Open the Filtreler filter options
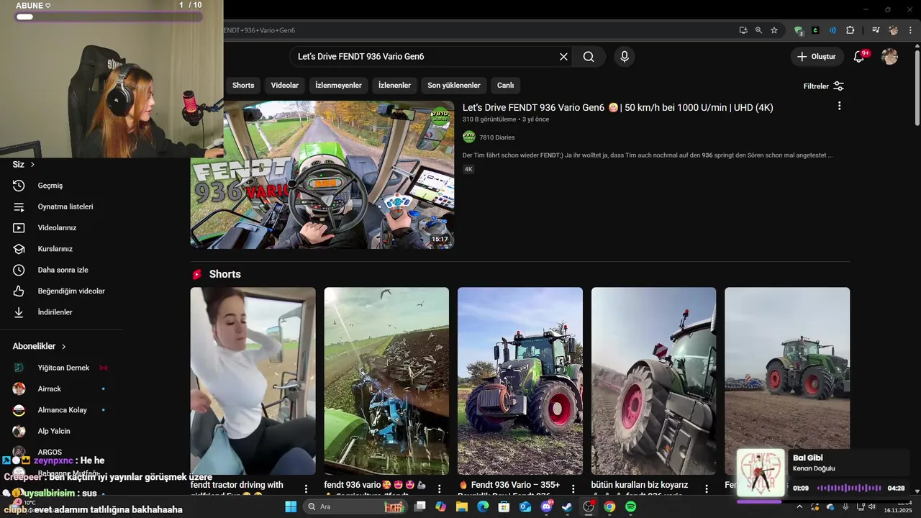 click(x=824, y=86)
